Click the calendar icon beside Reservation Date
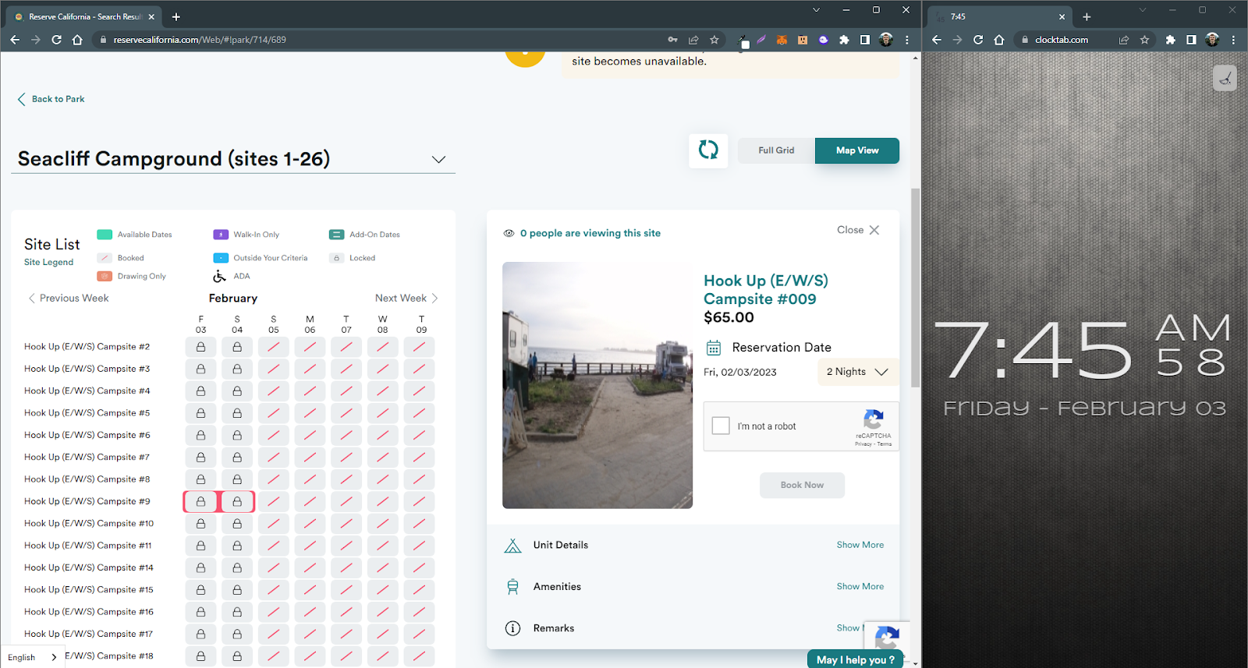The width and height of the screenshot is (1248, 668). [714, 348]
